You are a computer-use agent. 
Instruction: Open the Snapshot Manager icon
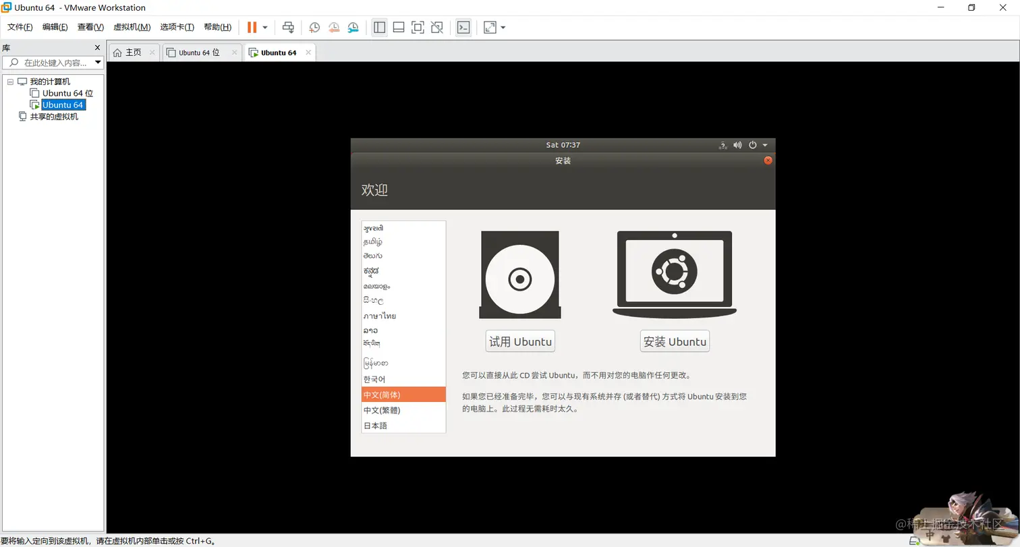point(353,27)
